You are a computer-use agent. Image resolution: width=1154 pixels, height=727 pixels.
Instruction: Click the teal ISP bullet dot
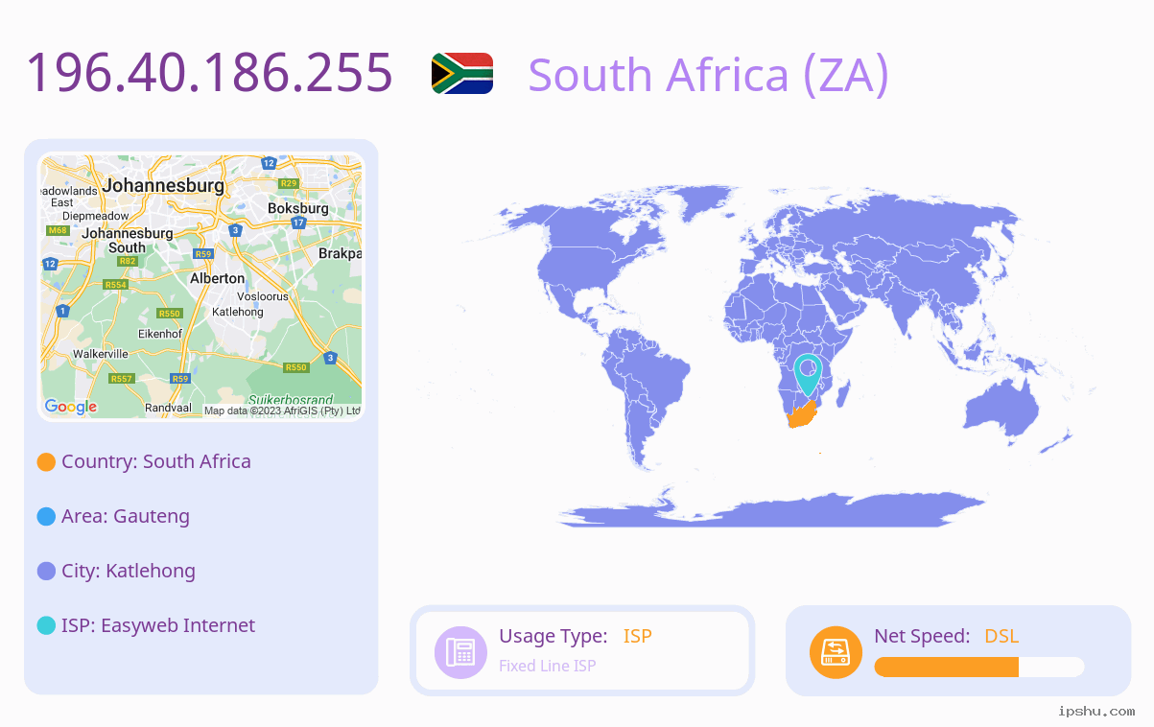coord(46,625)
